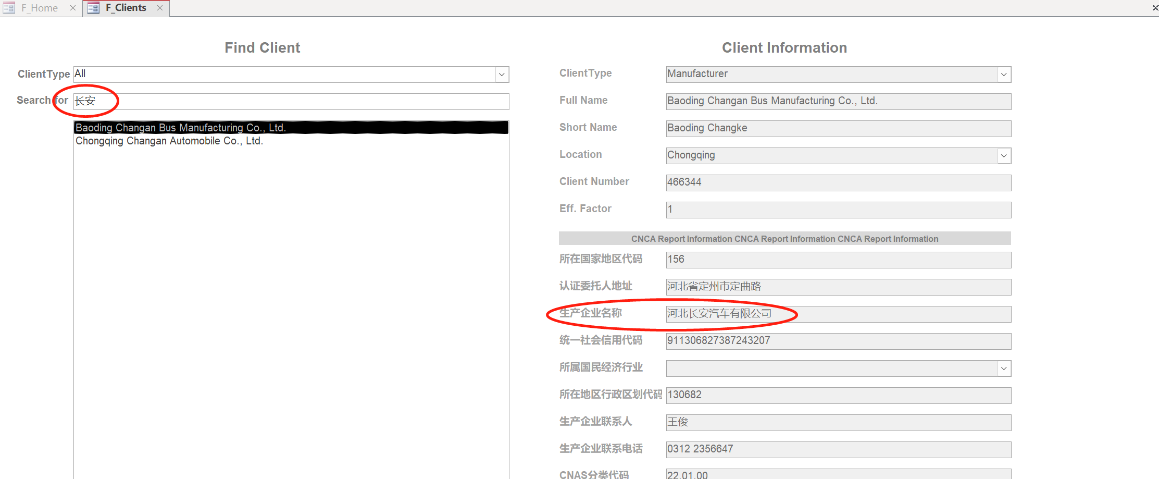Click the 所在国家地区代码 field 156
The height and width of the screenshot is (479, 1159).
click(x=839, y=260)
